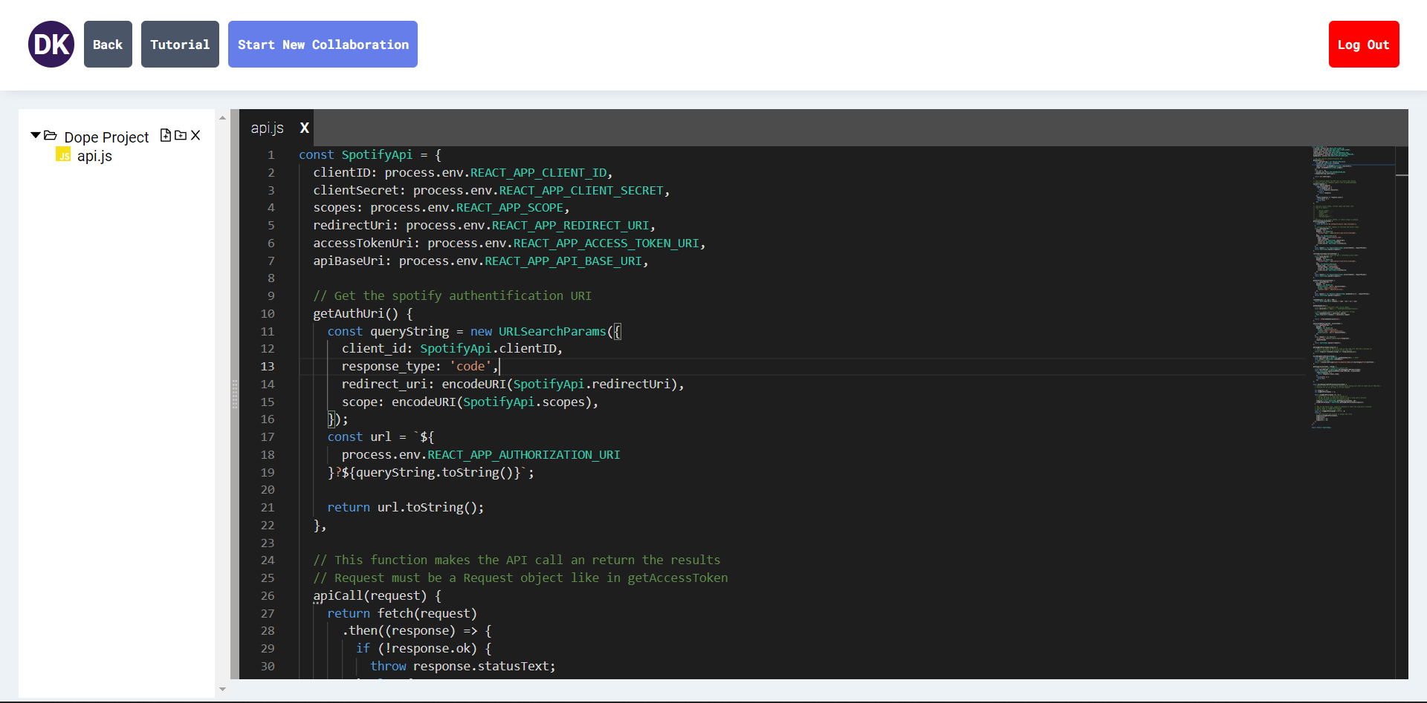Open the Tutorial
The image size is (1427, 703).
coord(180,45)
